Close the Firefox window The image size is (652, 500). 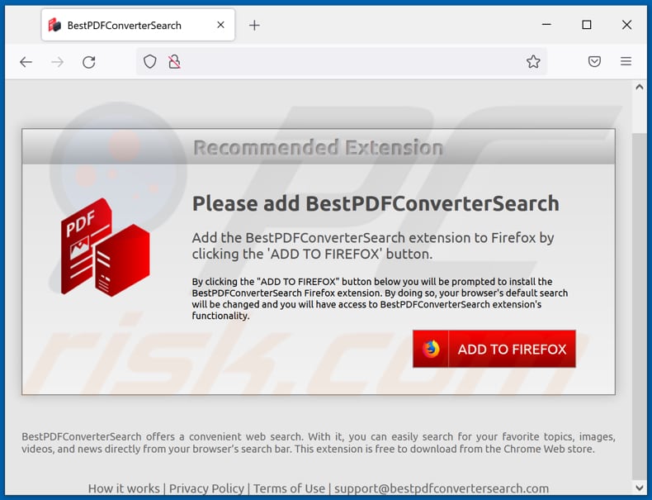click(x=626, y=25)
